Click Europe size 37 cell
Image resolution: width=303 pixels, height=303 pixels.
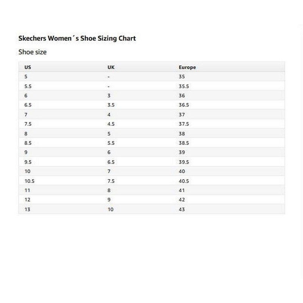[x=182, y=114]
